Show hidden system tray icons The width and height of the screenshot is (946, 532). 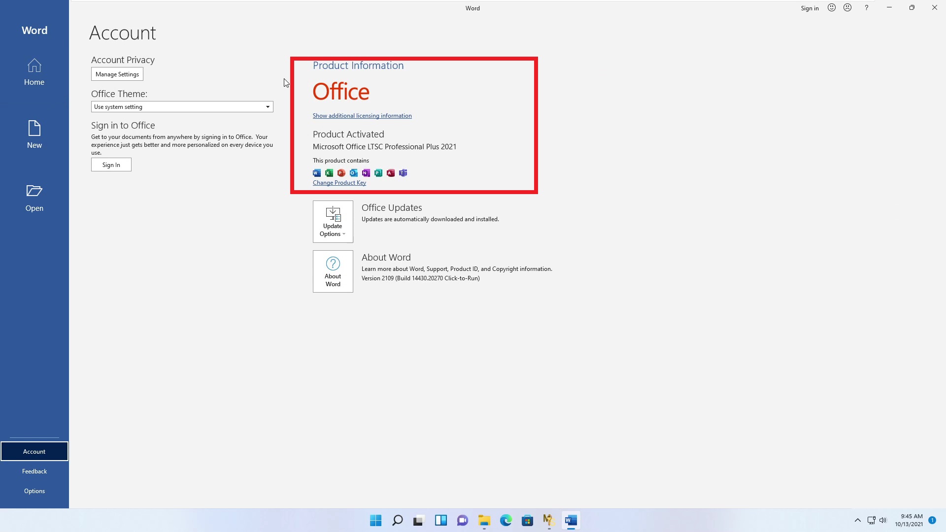point(857,521)
